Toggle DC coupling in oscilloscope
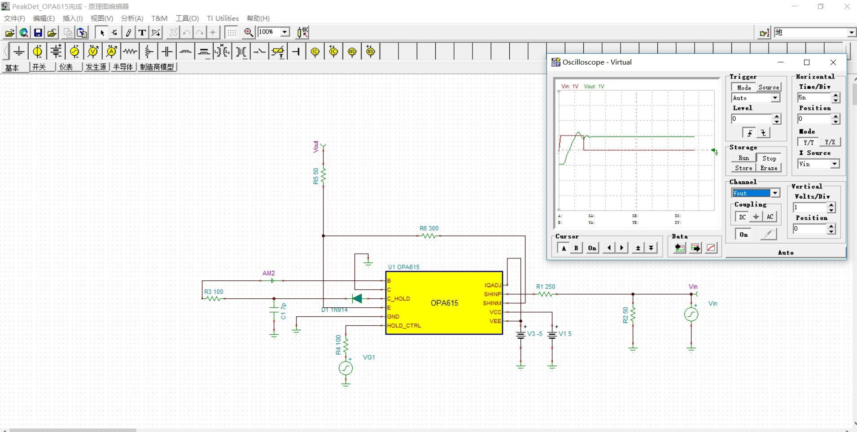 [x=742, y=217]
